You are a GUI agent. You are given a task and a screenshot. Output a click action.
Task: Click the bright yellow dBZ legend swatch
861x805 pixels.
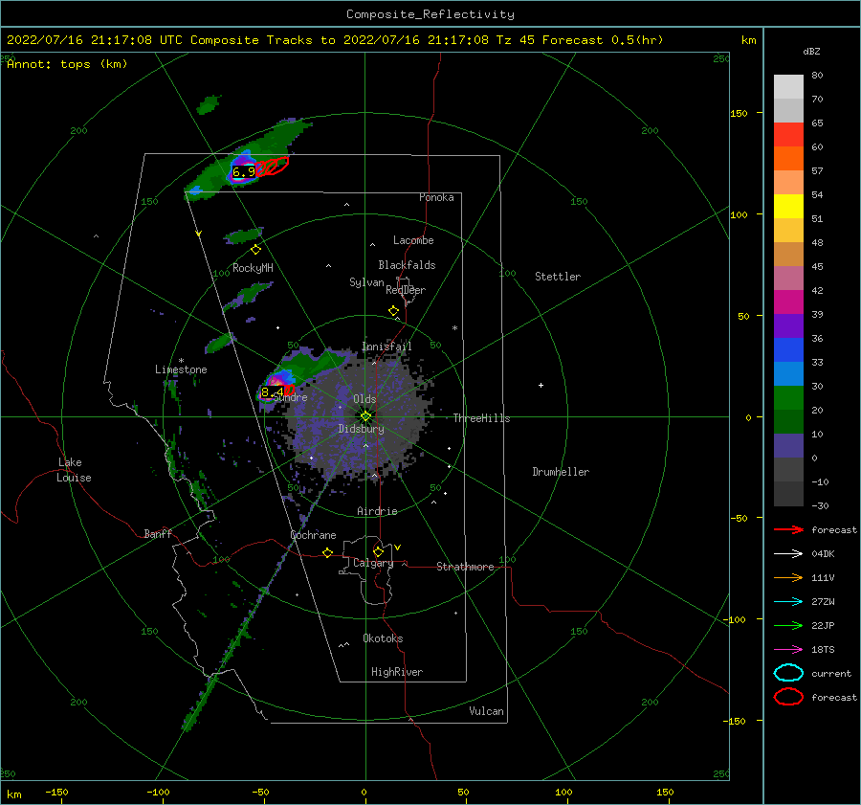coord(788,207)
